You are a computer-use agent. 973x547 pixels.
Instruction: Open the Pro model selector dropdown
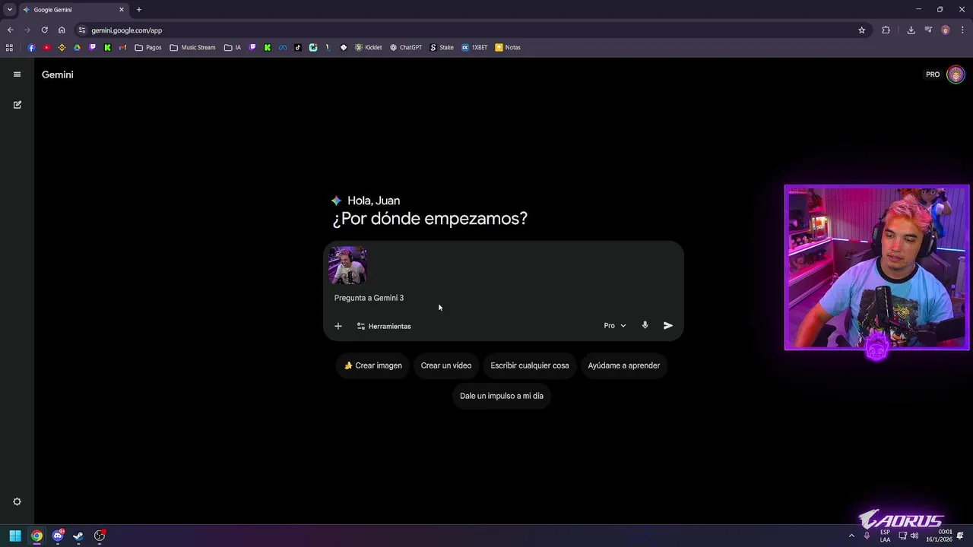pyautogui.click(x=615, y=326)
